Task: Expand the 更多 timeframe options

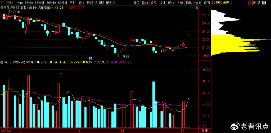Action: (109, 3)
